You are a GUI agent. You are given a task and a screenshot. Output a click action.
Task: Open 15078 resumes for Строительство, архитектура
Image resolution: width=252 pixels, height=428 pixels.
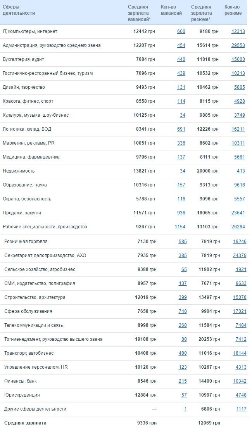(x=240, y=297)
